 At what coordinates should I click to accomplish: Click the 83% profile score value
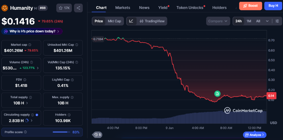tap(76, 132)
